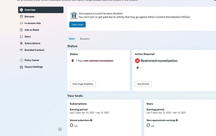
Task: Click the 'Your tools' section heading
Action: (x=75, y=96)
